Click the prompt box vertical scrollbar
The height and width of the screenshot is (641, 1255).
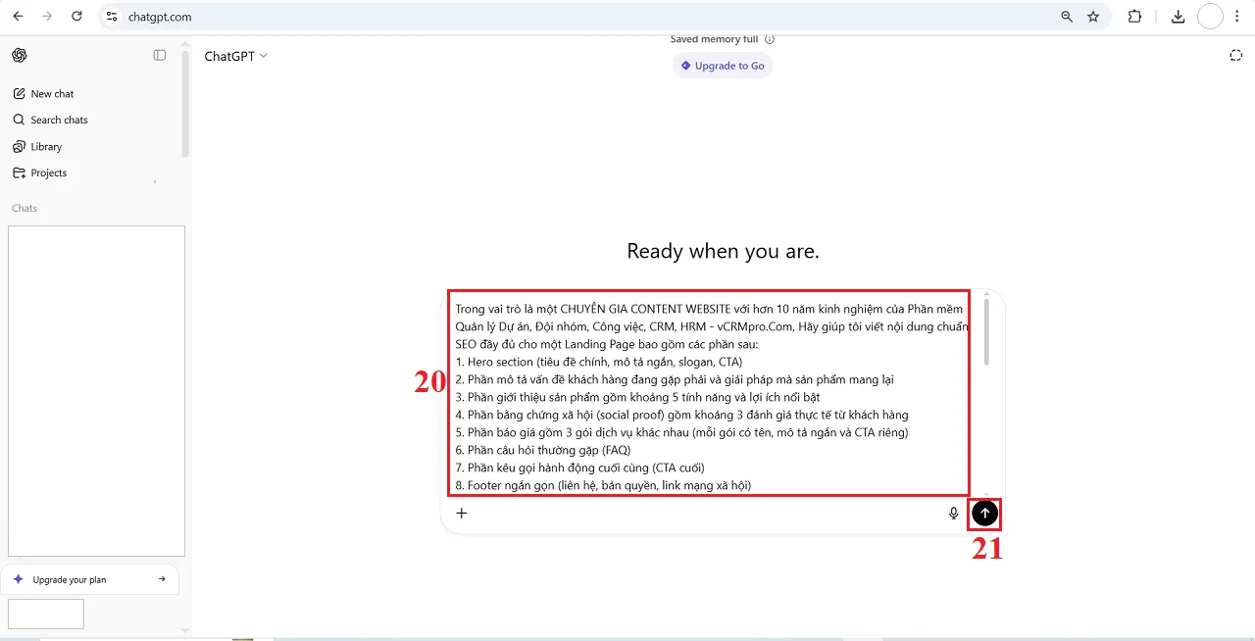(x=986, y=333)
